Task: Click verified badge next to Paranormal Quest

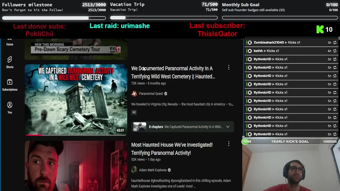Action: [x=165, y=94]
